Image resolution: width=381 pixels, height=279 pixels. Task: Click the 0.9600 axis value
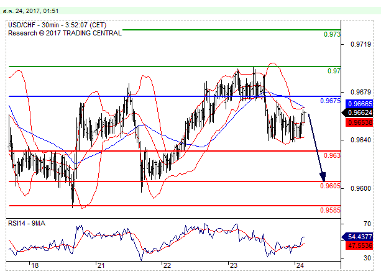click(361, 188)
